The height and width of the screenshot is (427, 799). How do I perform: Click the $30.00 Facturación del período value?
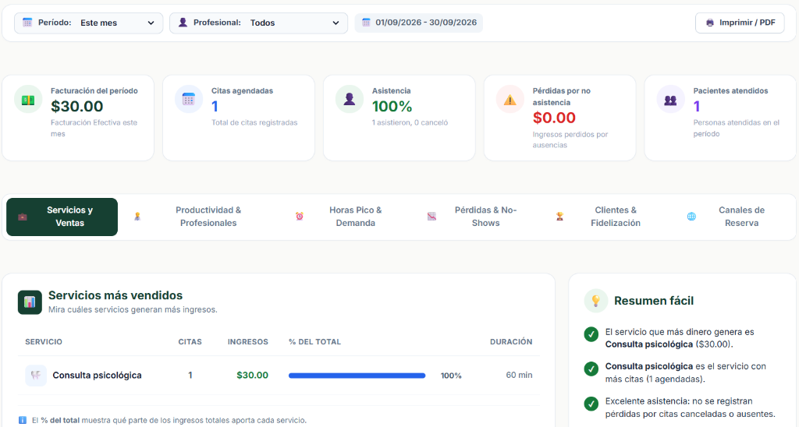[x=77, y=107]
